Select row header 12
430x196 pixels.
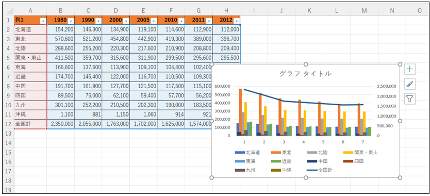pyautogui.click(x=8, y=124)
